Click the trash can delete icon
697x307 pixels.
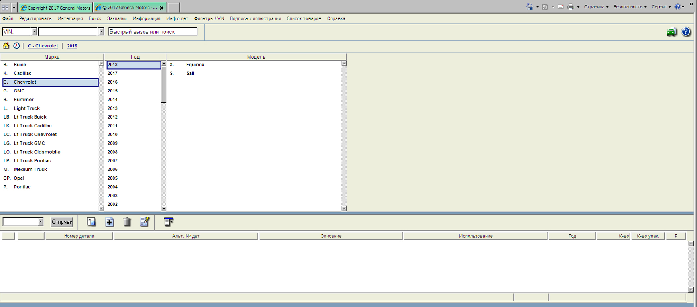click(127, 222)
